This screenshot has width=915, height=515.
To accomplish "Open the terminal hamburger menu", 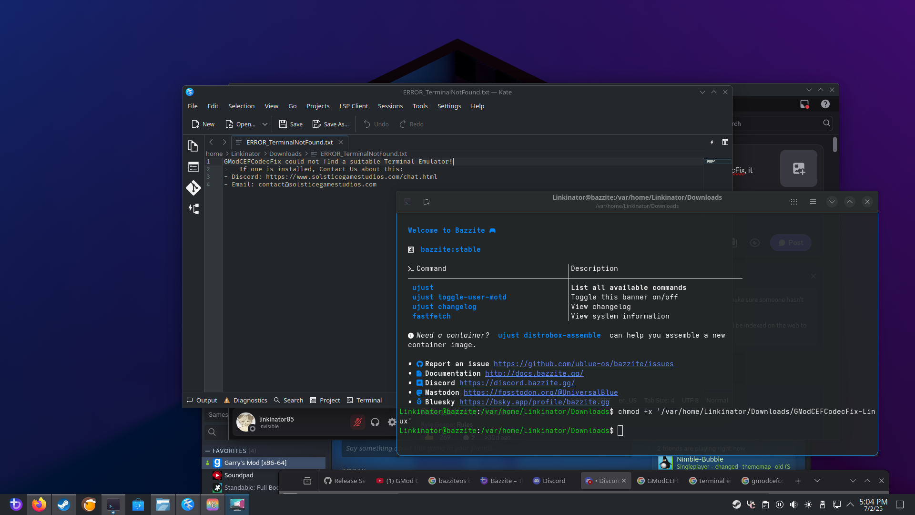I will 813,202.
